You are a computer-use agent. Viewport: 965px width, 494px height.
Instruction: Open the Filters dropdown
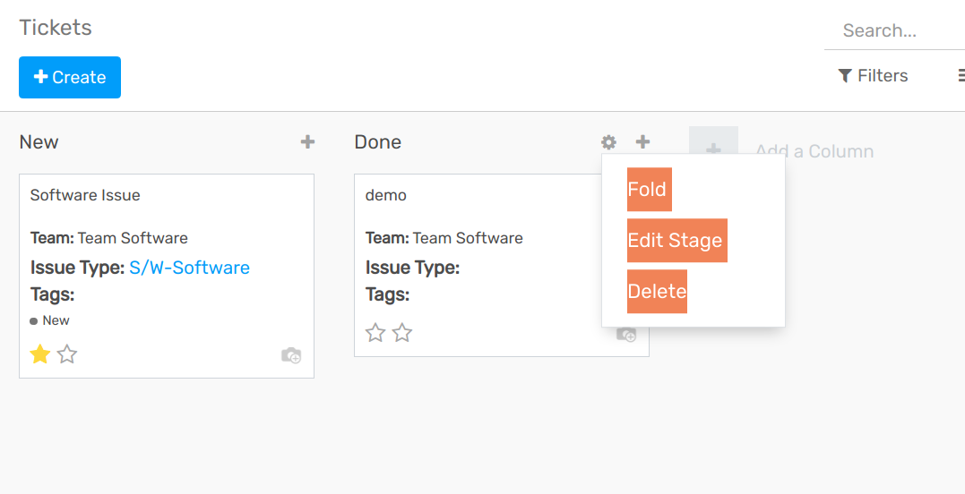coord(874,75)
